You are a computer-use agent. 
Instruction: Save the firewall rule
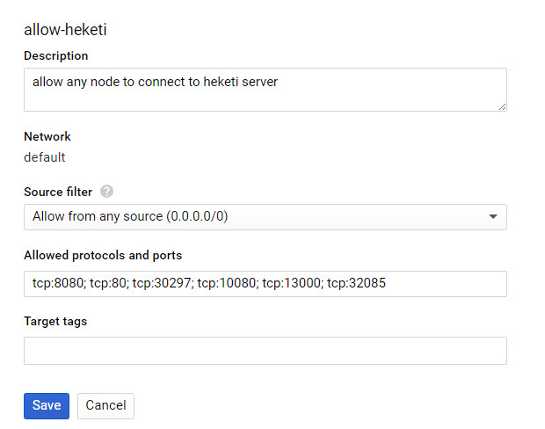point(47,405)
